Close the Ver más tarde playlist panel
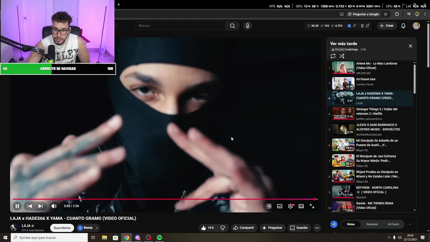Screen dimensions: 430x242 click(x=410, y=46)
